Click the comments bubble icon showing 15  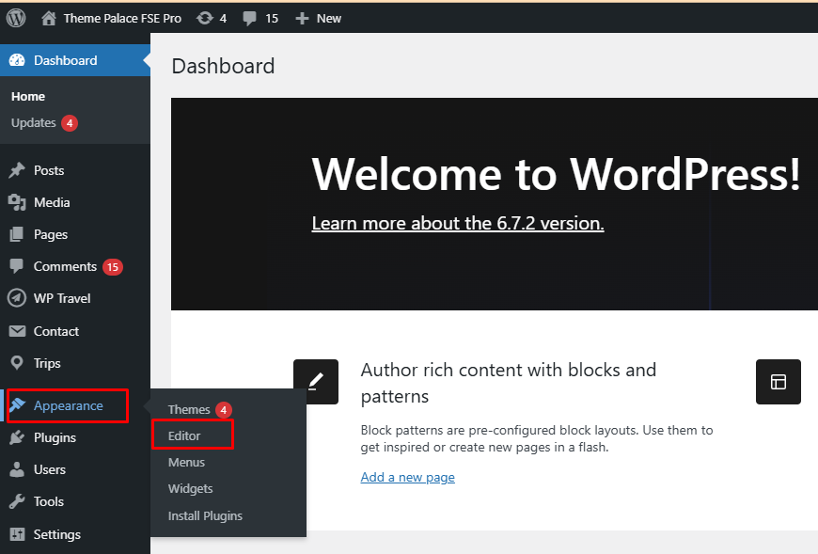pos(250,18)
